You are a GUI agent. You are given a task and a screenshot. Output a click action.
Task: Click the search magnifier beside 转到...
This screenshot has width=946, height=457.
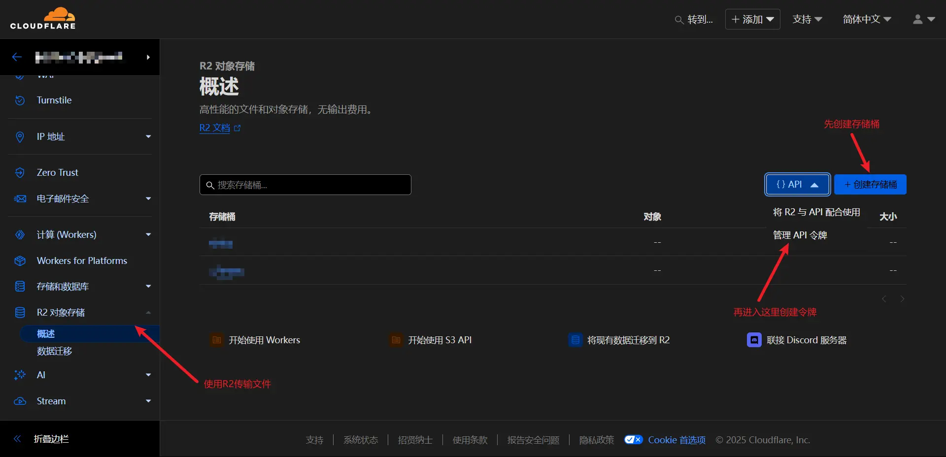point(679,19)
